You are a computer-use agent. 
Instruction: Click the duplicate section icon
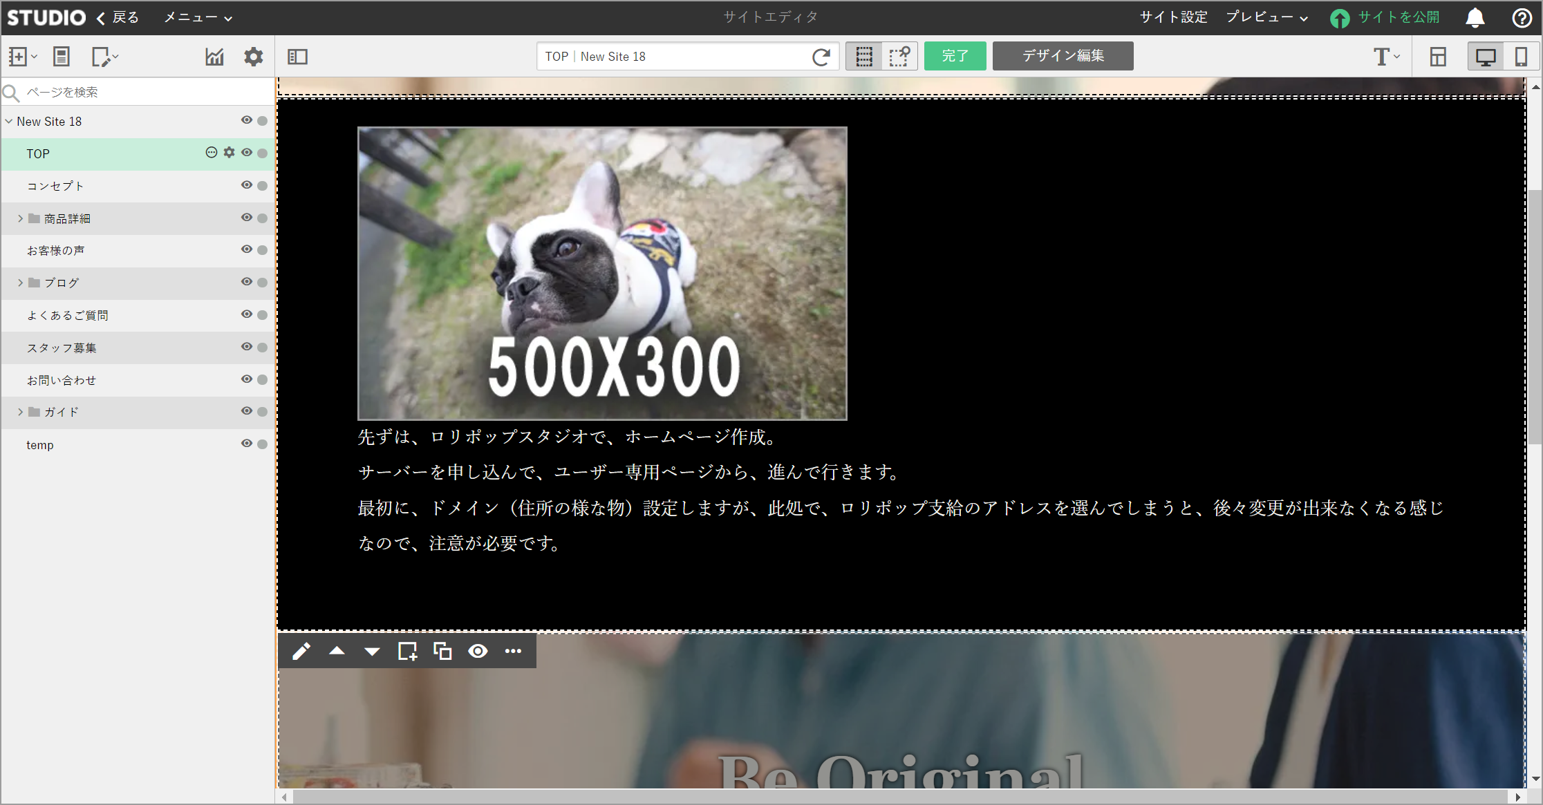tap(442, 651)
